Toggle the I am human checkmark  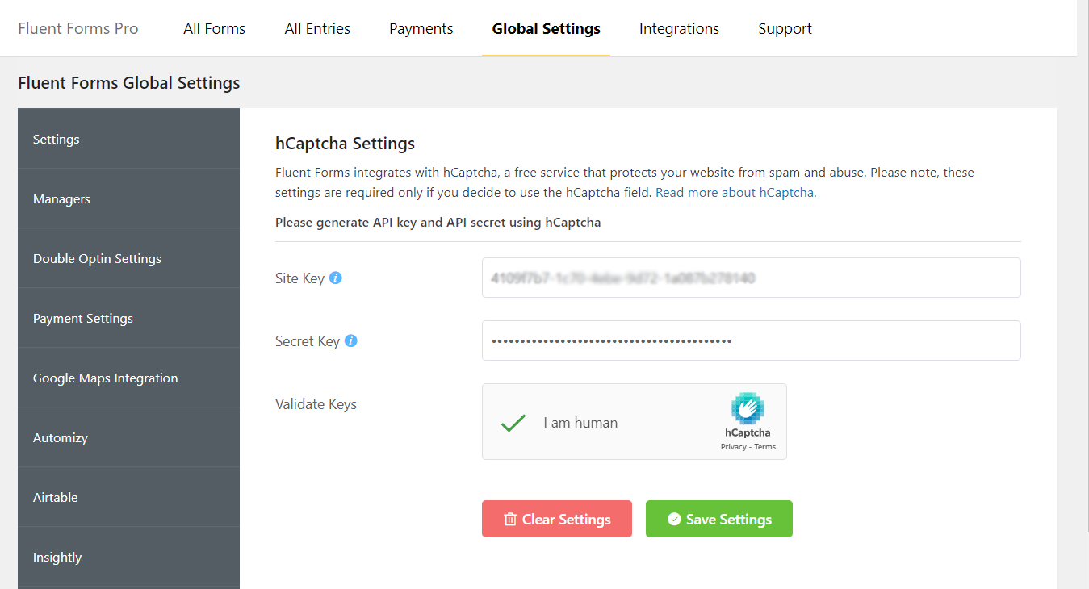pyautogui.click(x=513, y=423)
